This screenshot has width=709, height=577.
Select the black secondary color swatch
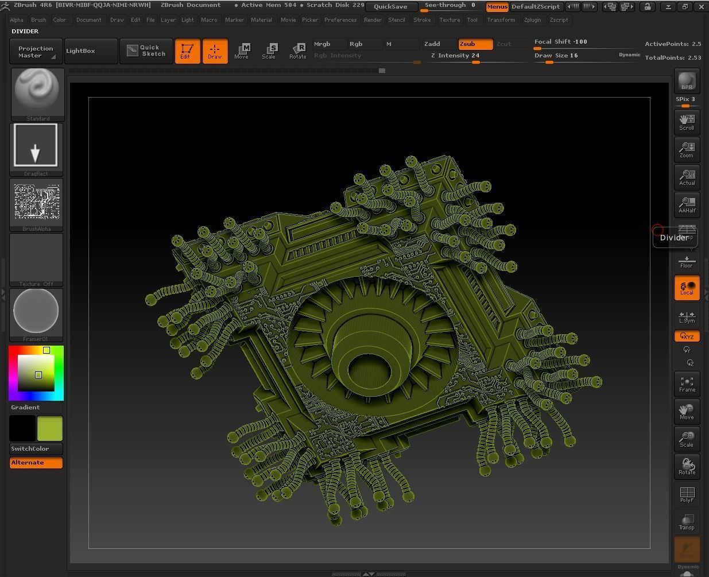pyautogui.click(x=22, y=428)
